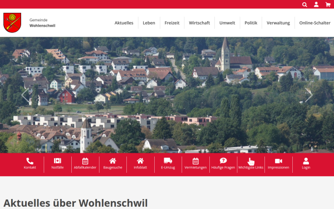Show next slide with right arrow
Screen dimensions: 334x209
pyautogui.click(x=308, y=95)
